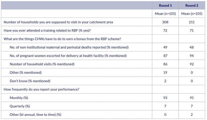
Task: Select value 94 in the escorted delivery row
Action: pyautogui.click(x=192, y=56)
